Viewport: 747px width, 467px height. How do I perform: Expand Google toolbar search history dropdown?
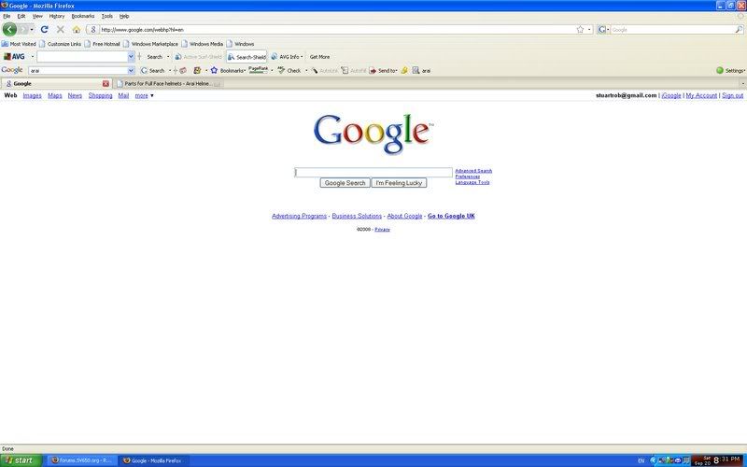(x=132, y=71)
